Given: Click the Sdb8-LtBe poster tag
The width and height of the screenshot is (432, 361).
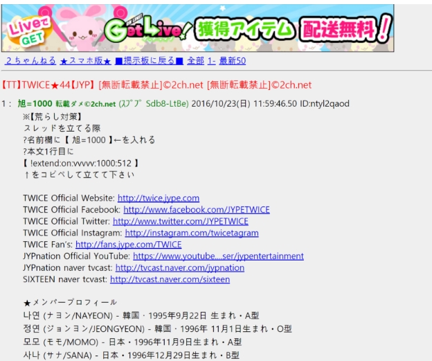Looking at the screenshot, I should click(167, 104).
